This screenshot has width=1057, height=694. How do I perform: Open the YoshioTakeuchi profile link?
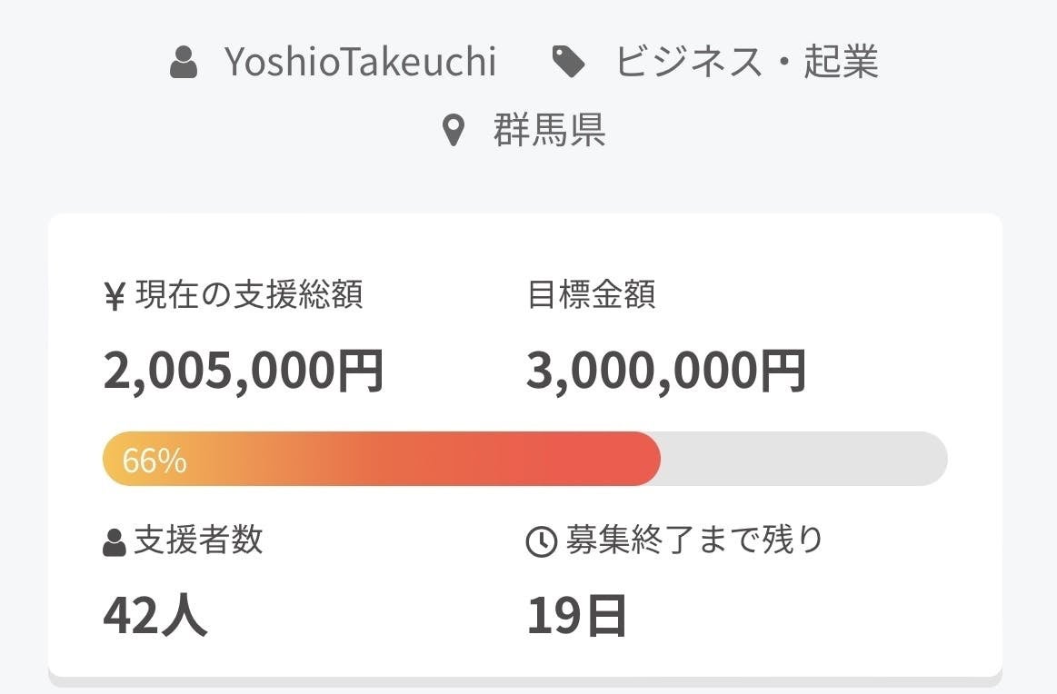(360, 63)
